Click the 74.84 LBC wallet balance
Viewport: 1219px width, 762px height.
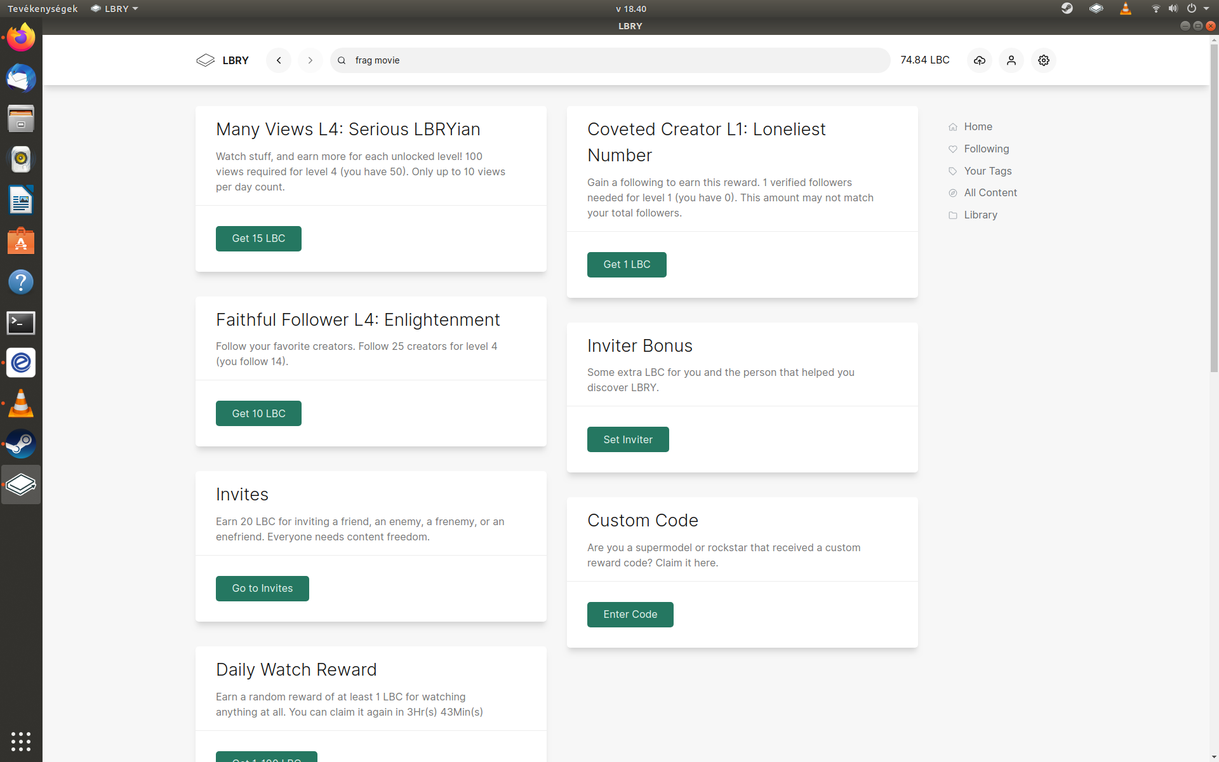[x=925, y=60]
